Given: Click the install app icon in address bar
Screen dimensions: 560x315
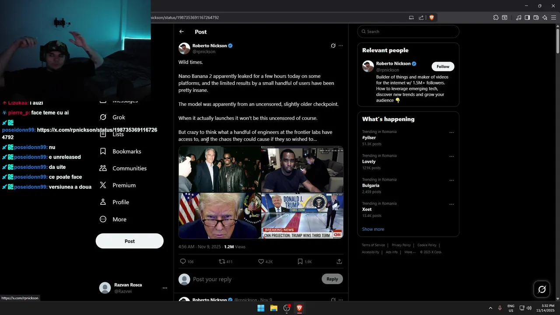Looking at the screenshot, I should (x=411, y=17).
